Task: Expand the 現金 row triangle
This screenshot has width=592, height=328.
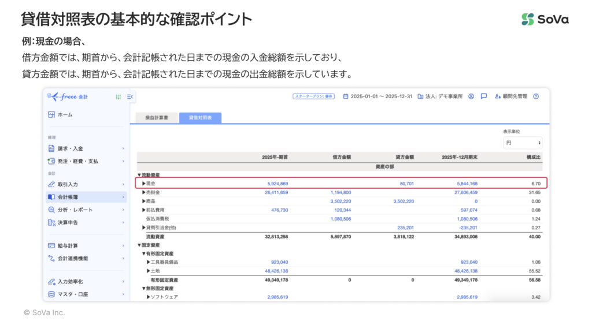Action: point(144,184)
